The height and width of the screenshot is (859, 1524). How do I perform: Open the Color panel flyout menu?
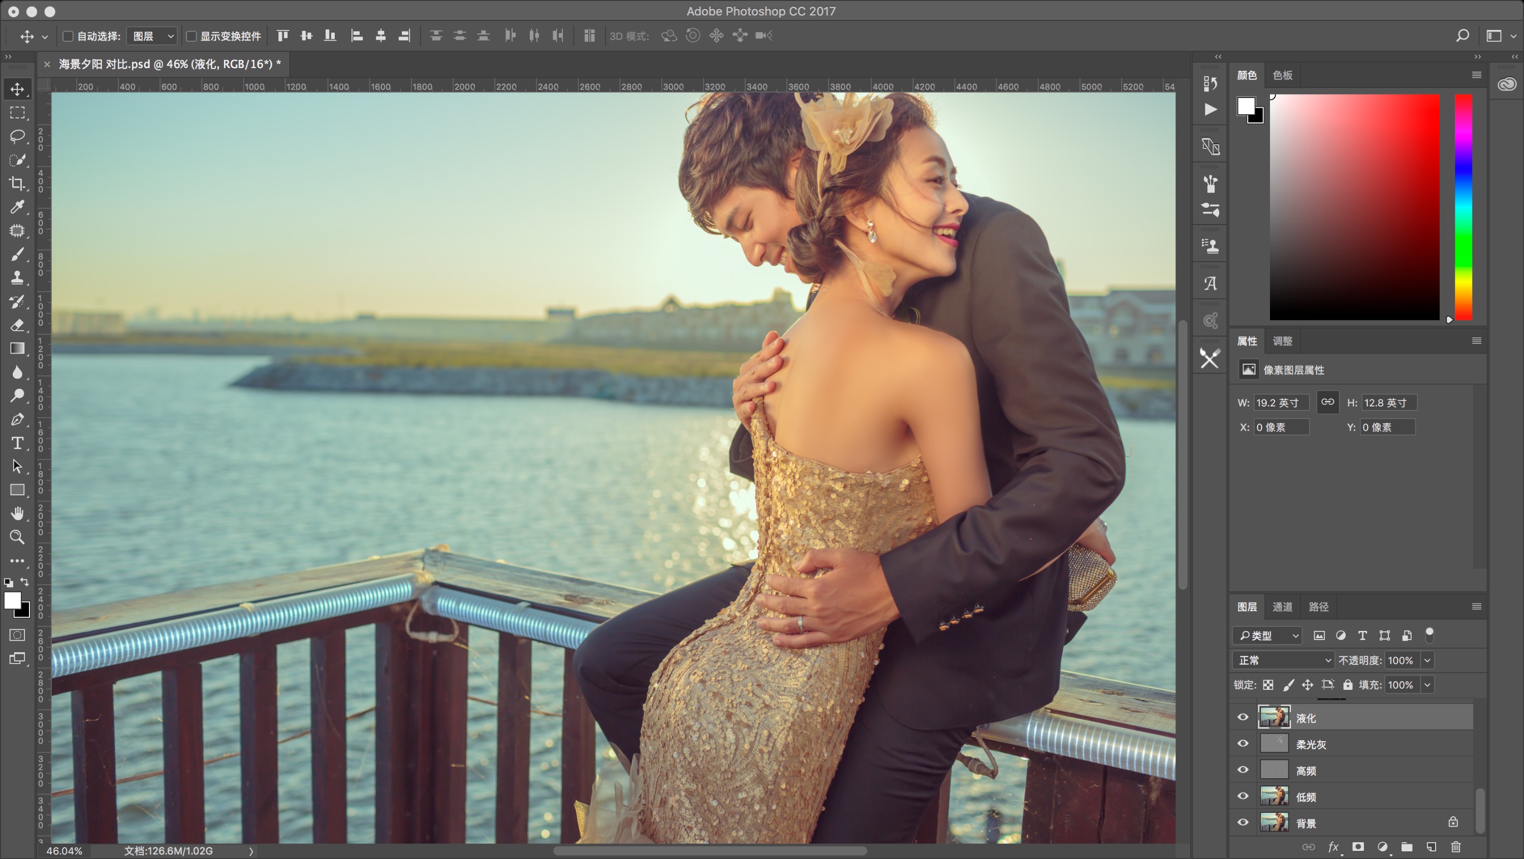[1477, 75]
